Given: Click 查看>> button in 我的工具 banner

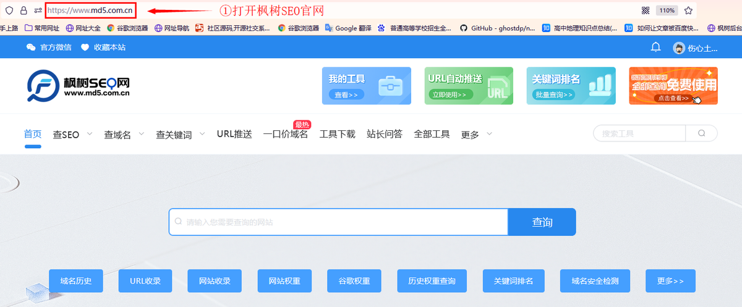Looking at the screenshot, I should pos(346,95).
